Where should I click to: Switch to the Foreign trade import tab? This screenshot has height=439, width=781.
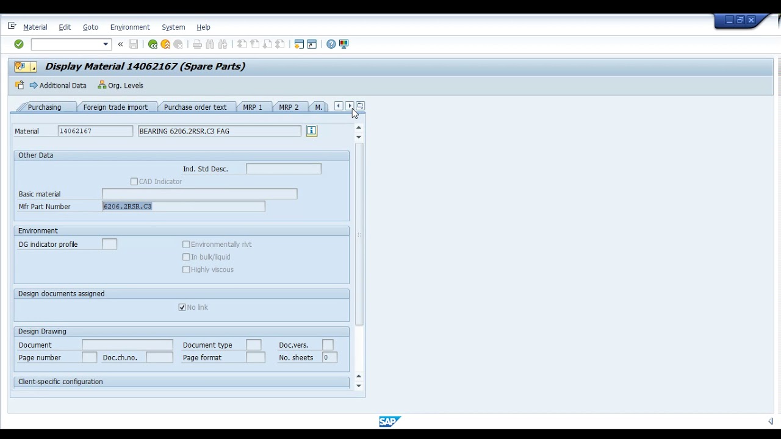115,107
